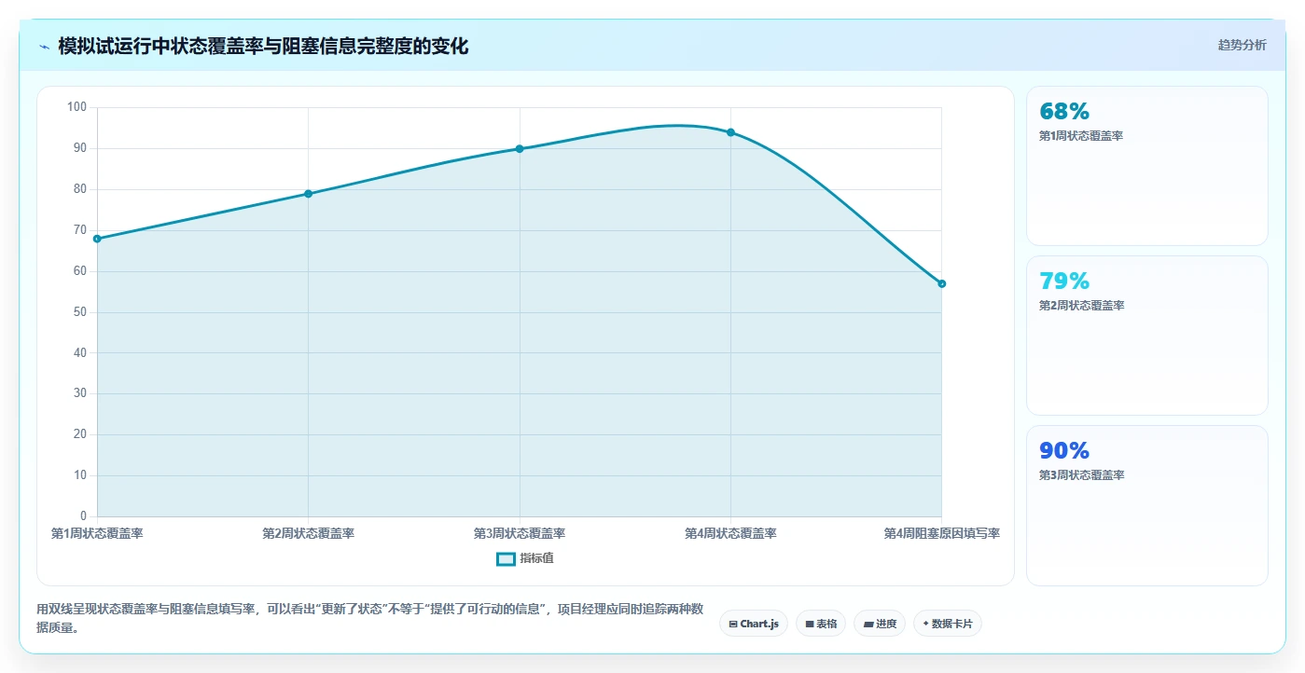Image resolution: width=1305 pixels, height=673 pixels.
Task: Select the 表格 tag
Action: (821, 624)
